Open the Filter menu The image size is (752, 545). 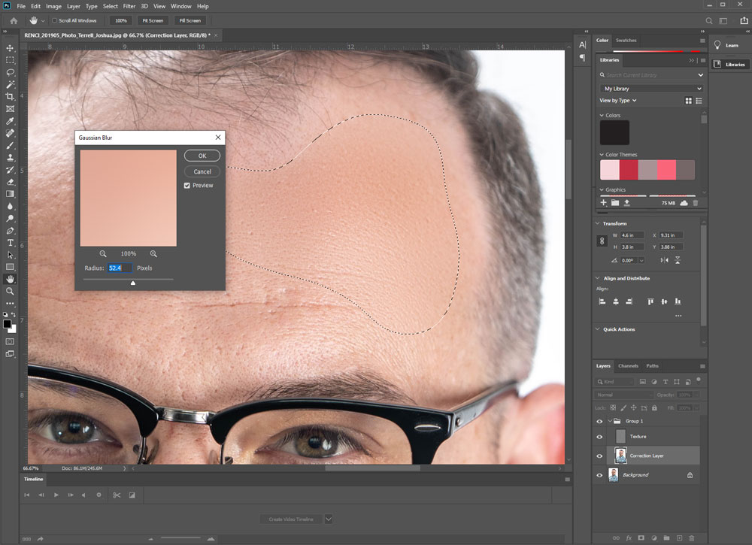click(x=129, y=6)
